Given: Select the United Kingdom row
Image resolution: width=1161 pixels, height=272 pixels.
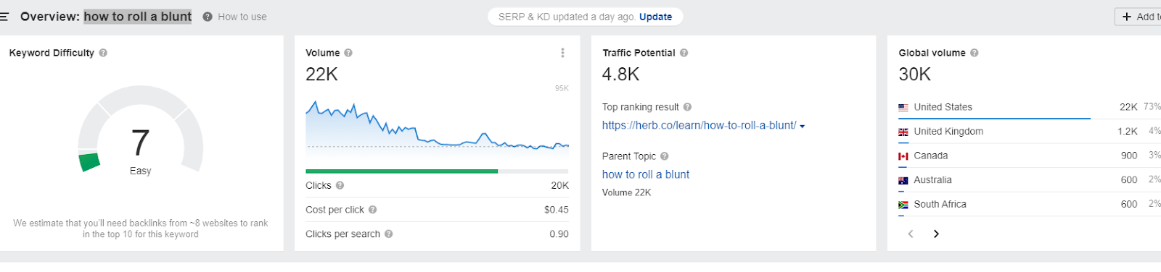Looking at the screenshot, I should 1030,132.
